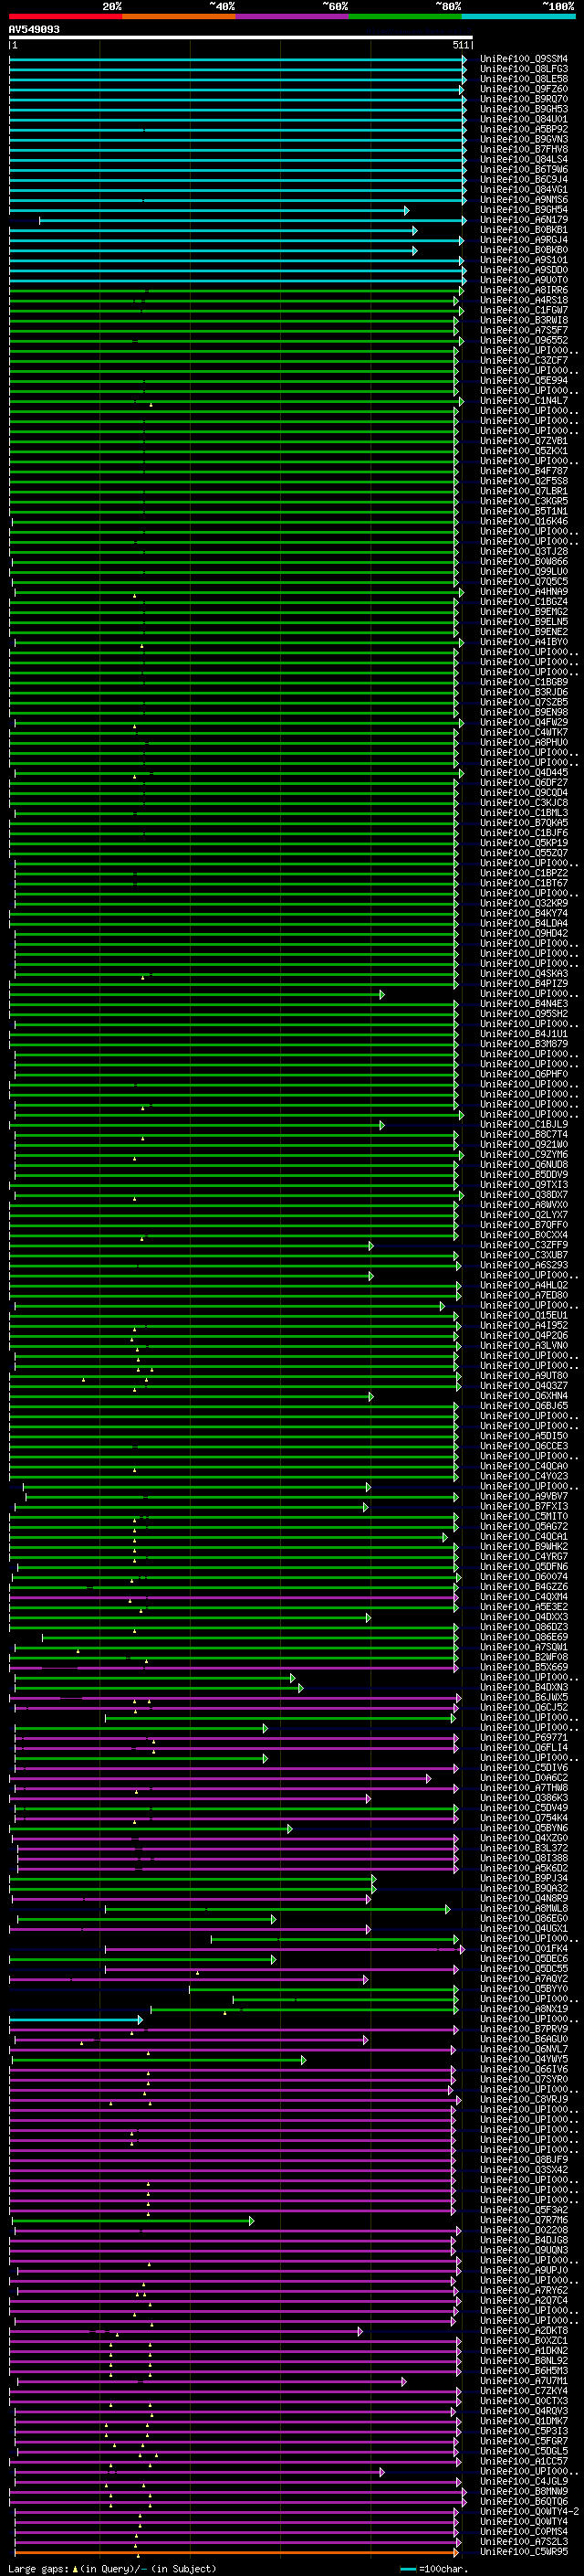Open hit UniRef100_B0BKB1

point(523,230)
